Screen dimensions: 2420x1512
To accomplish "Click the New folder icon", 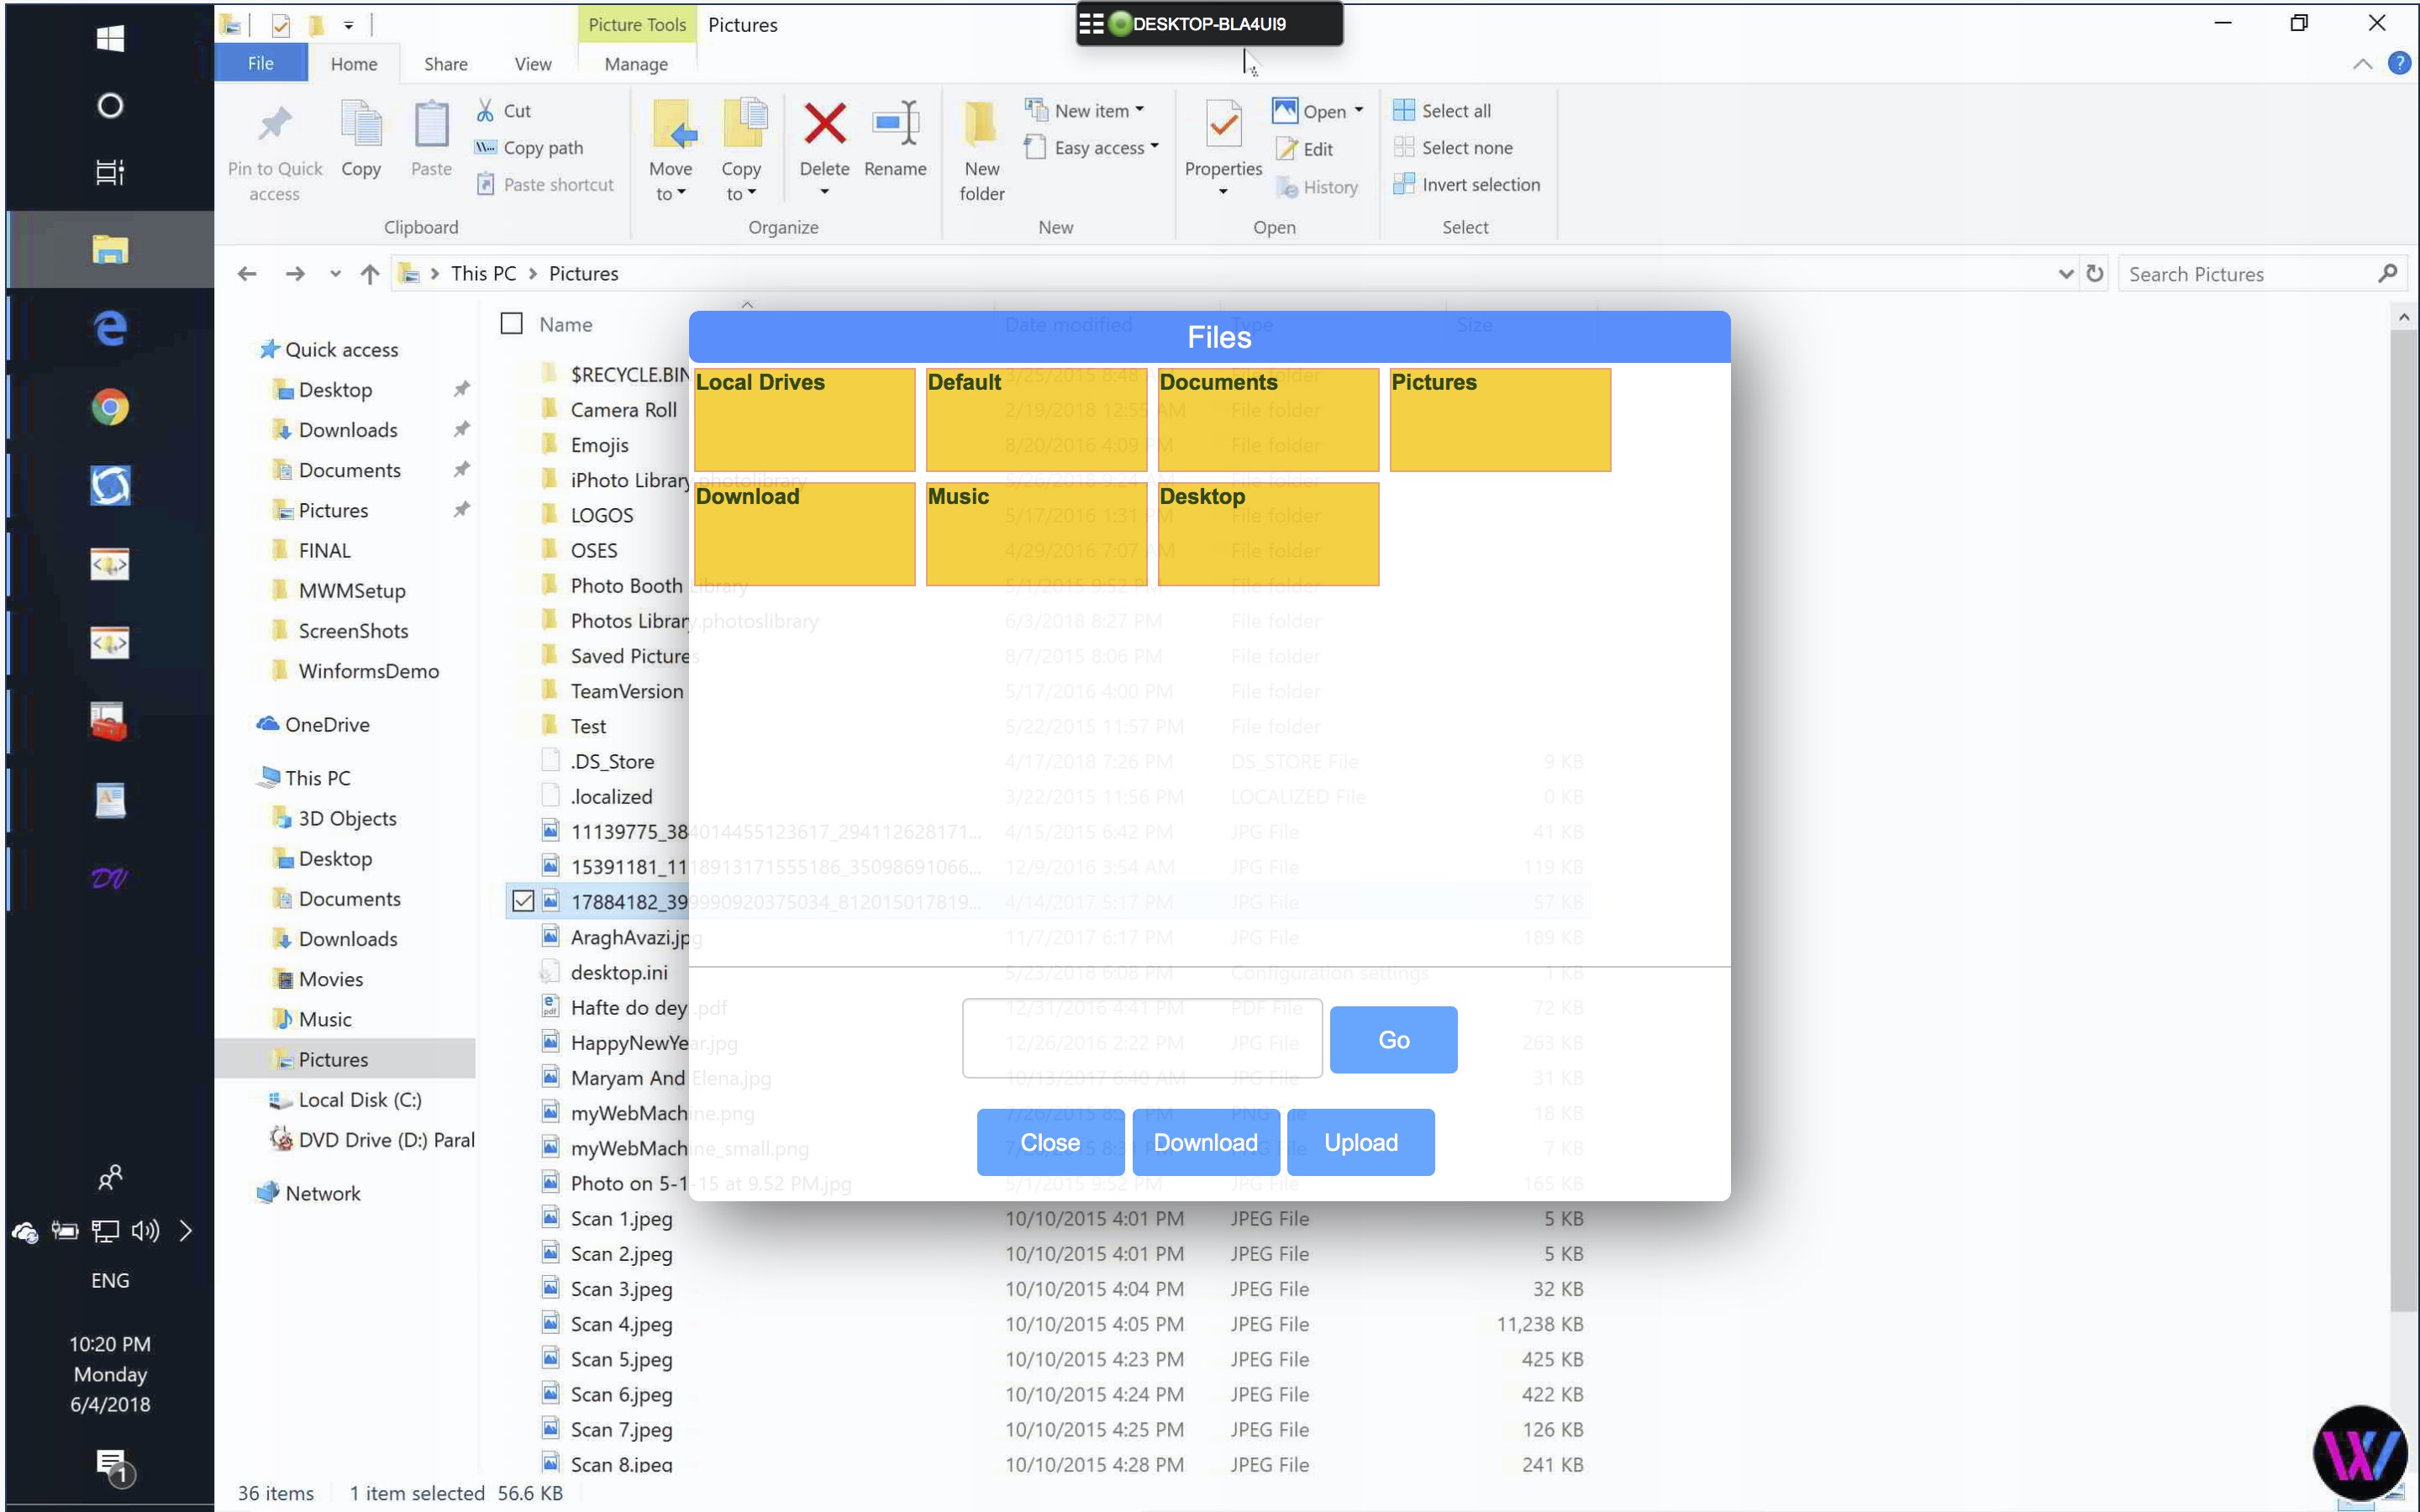I will point(981,124).
